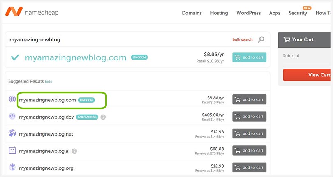Viewport: 333px width, 177px height.
Task: Click the icon beside myamazingnewblog.net
Action: (x=12, y=133)
